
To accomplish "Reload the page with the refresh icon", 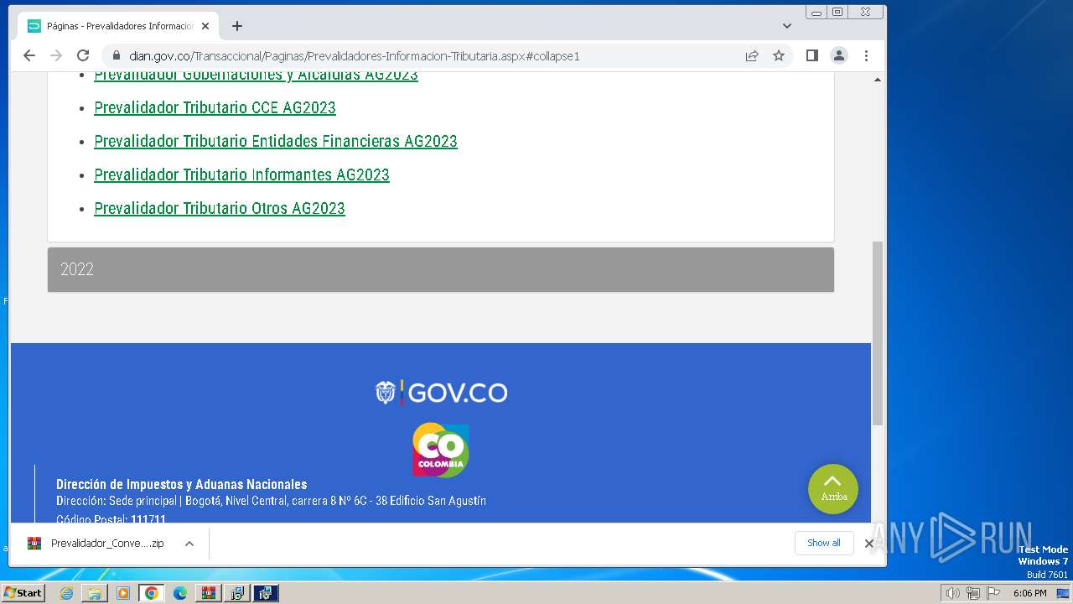I will pyautogui.click(x=83, y=55).
